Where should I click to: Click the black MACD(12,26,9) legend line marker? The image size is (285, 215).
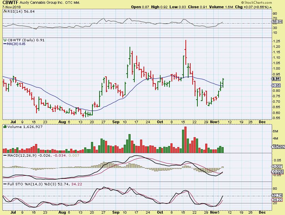pos(5,156)
